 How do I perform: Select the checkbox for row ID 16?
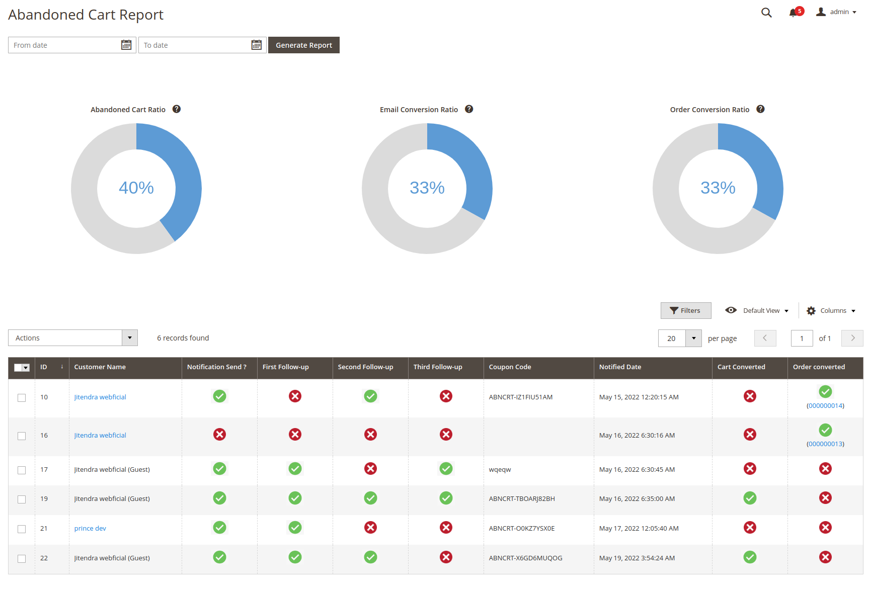tap(22, 436)
